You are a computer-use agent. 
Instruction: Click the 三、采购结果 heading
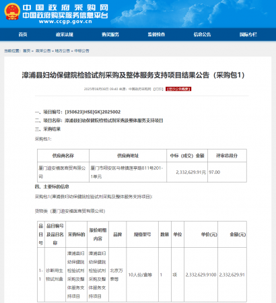coord(48,129)
